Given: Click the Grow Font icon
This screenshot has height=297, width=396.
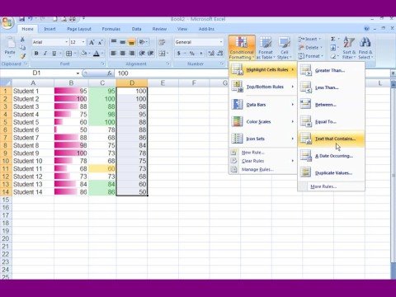Looking at the screenshot, I should pos(92,42).
